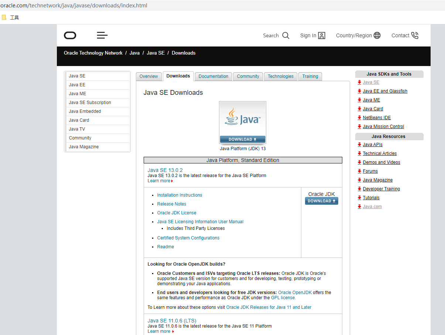The width and height of the screenshot is (445, 335).
Task: Select Java EE in left sidebar
Action: (x=97, y=85)
